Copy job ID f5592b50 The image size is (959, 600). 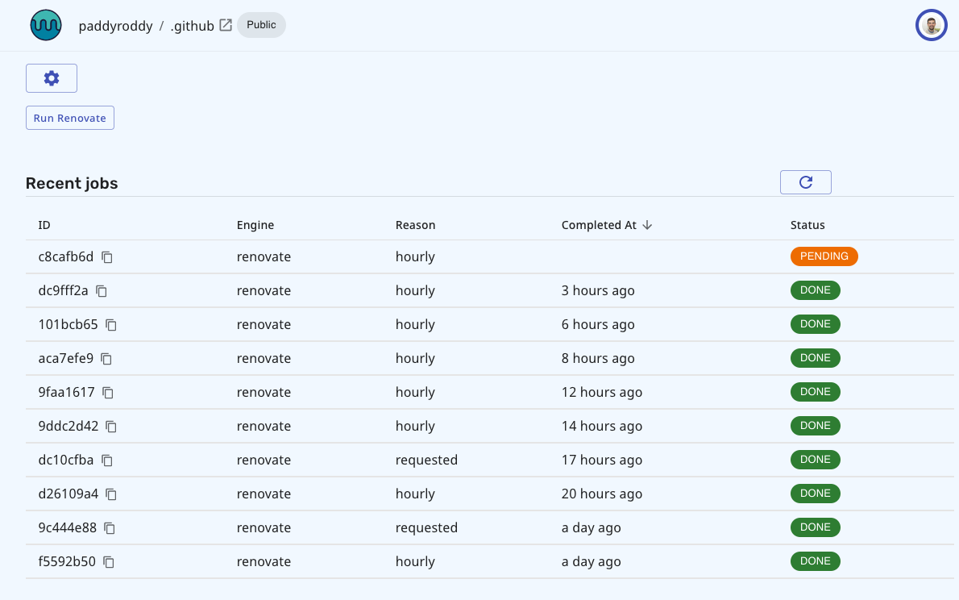tap(109, 562)
